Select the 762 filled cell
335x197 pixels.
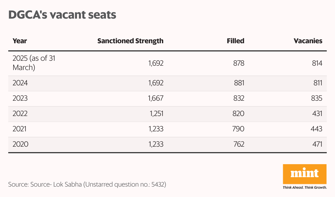pos(238,144)
